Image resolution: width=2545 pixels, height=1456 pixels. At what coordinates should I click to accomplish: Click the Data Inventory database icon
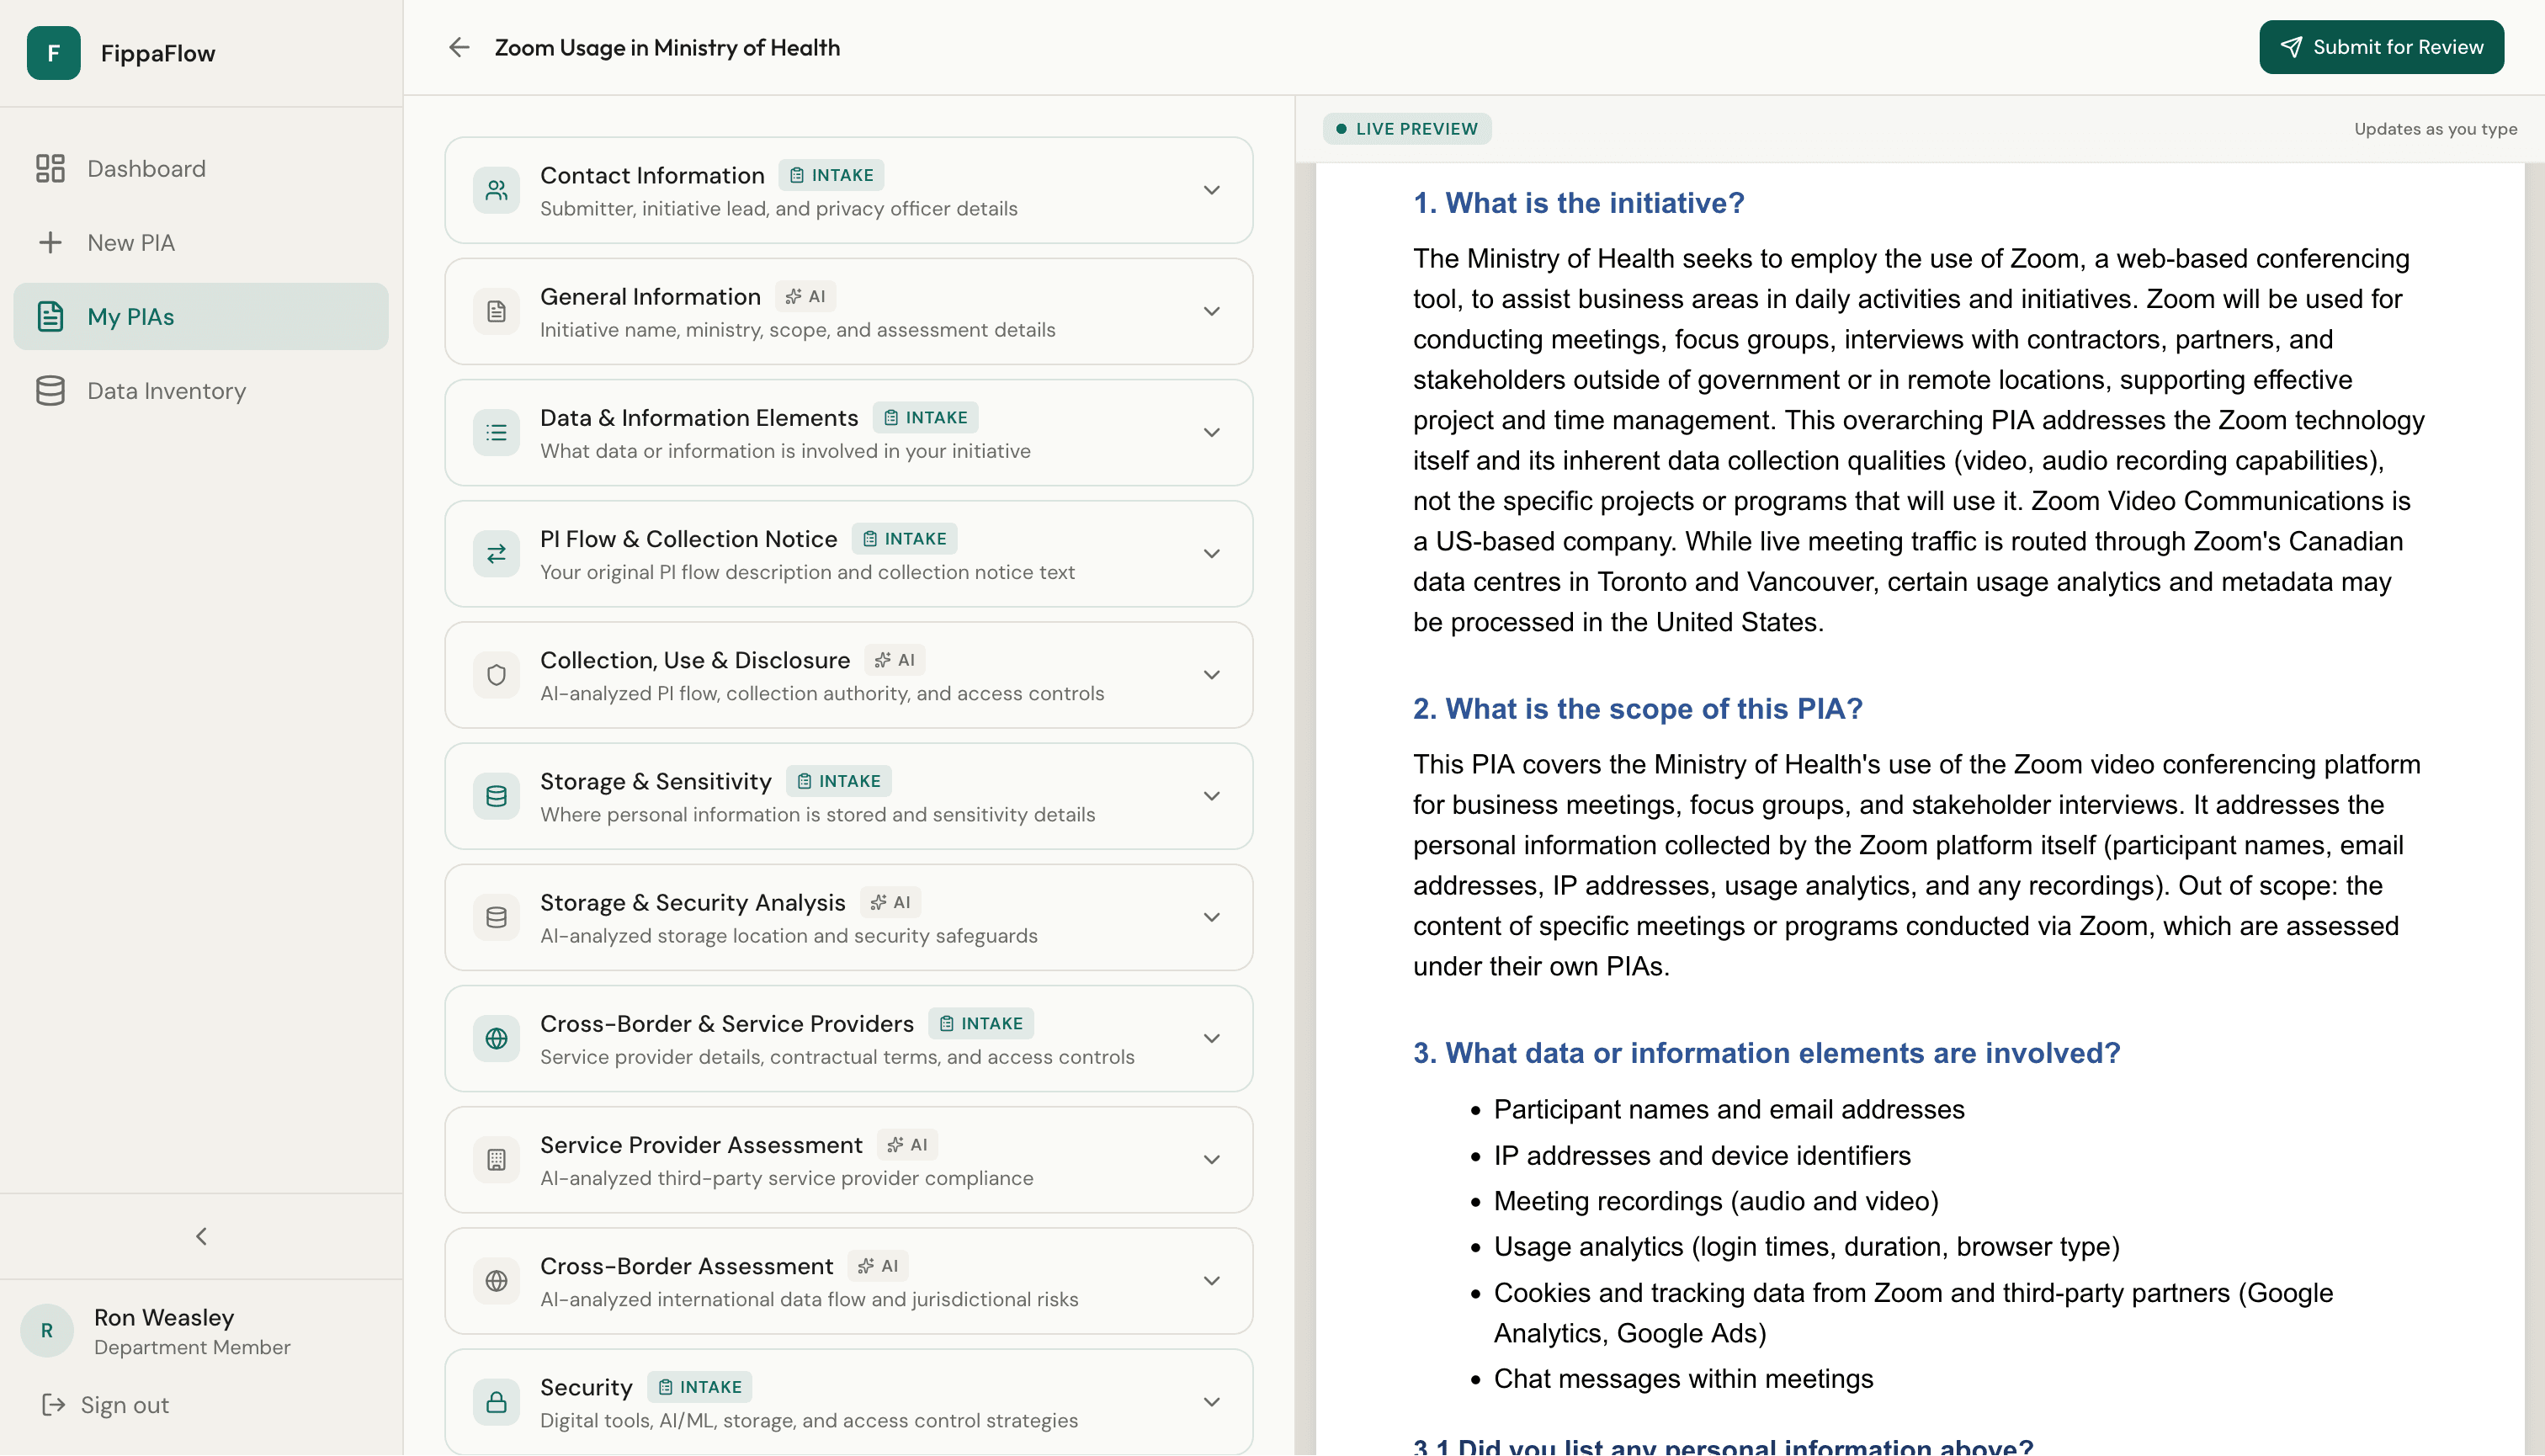(x=50, y=390)
